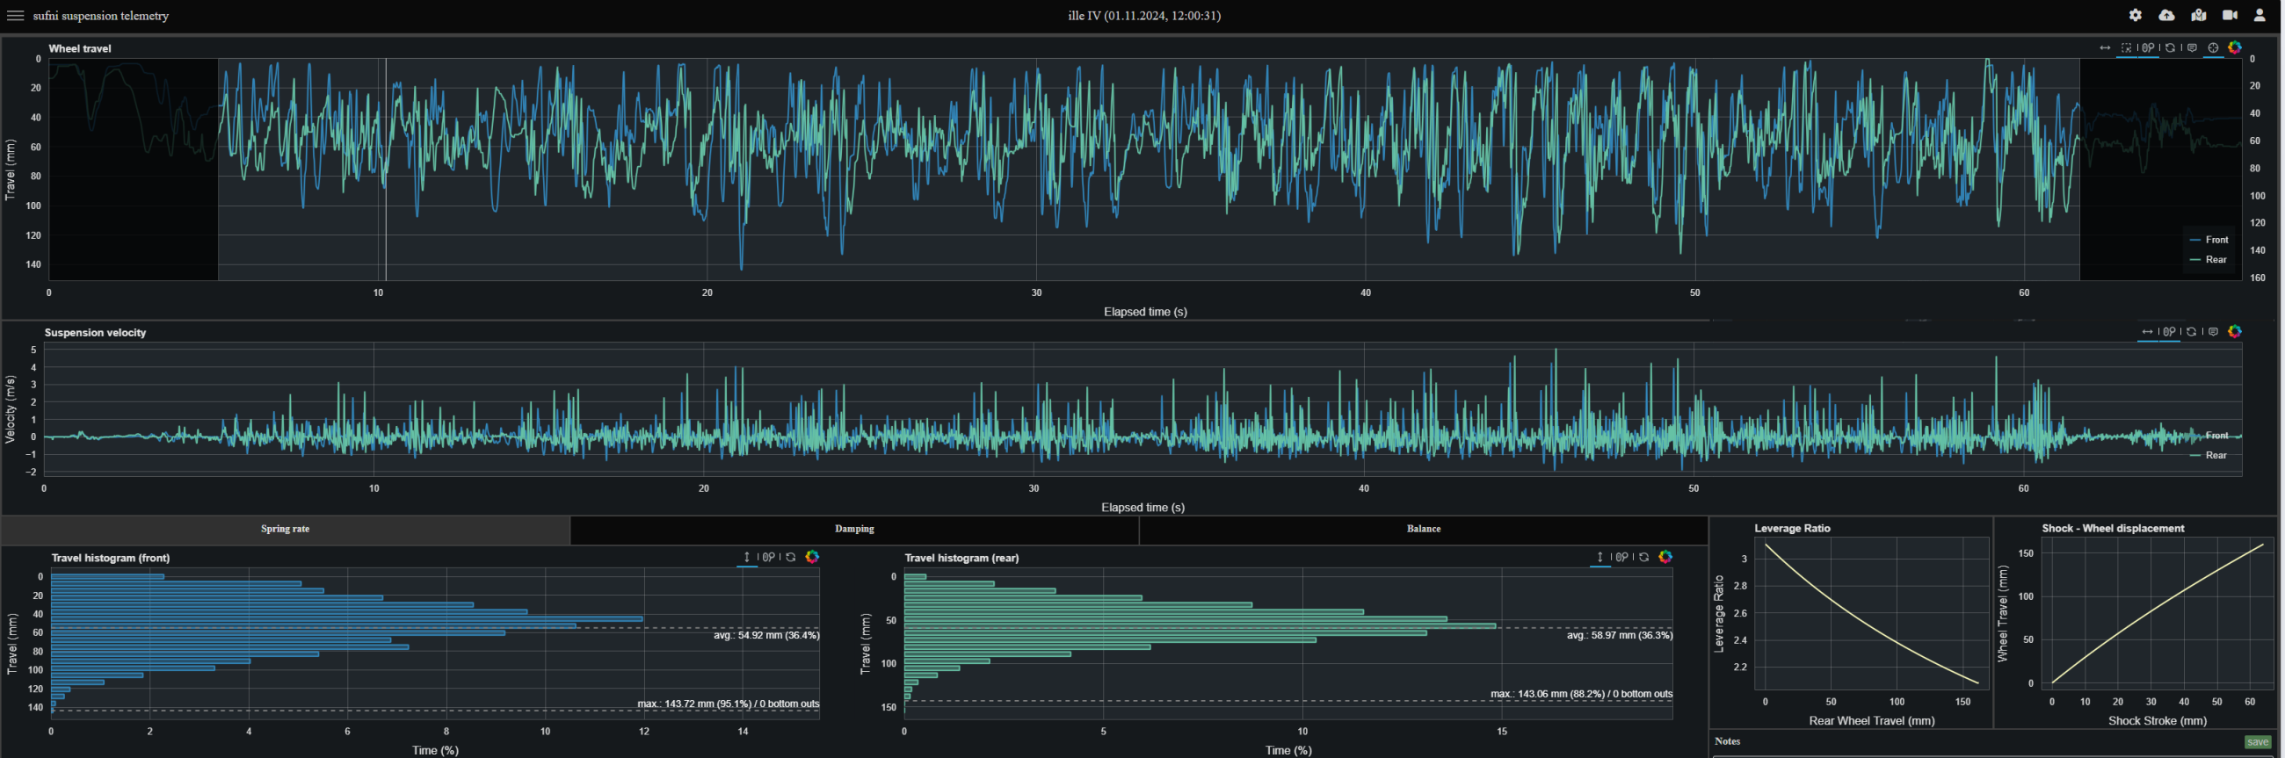The image size is (2285, 758).
Task: Click Shock - Wheel displacement chart title
Action: [2113, 529]
